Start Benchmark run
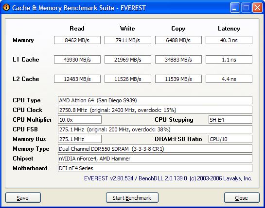 [132, 198]
